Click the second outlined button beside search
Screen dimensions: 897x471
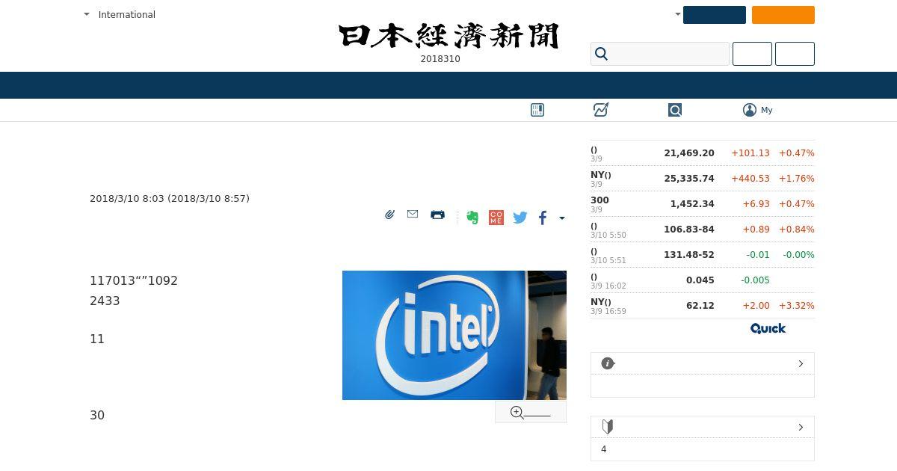[x=795, y=54]
